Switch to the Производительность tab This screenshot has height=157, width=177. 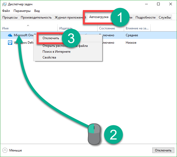click(36, 17)
